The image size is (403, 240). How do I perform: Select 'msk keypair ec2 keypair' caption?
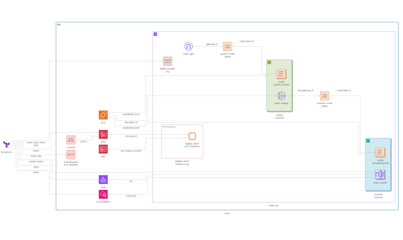[71, 163]
